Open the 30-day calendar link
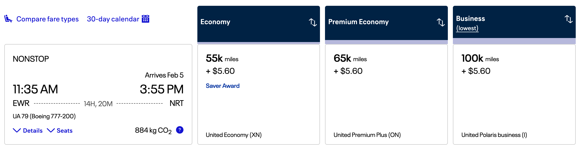This screenshot has height=148, width=579. coord(113,19)
